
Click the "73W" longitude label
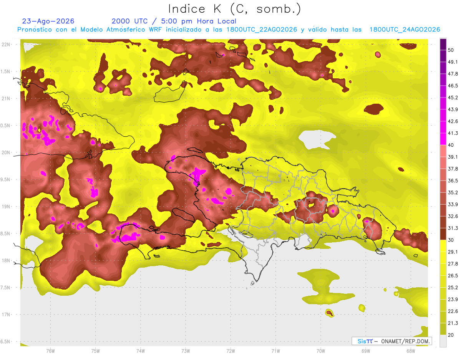click(x=186, y=351)
